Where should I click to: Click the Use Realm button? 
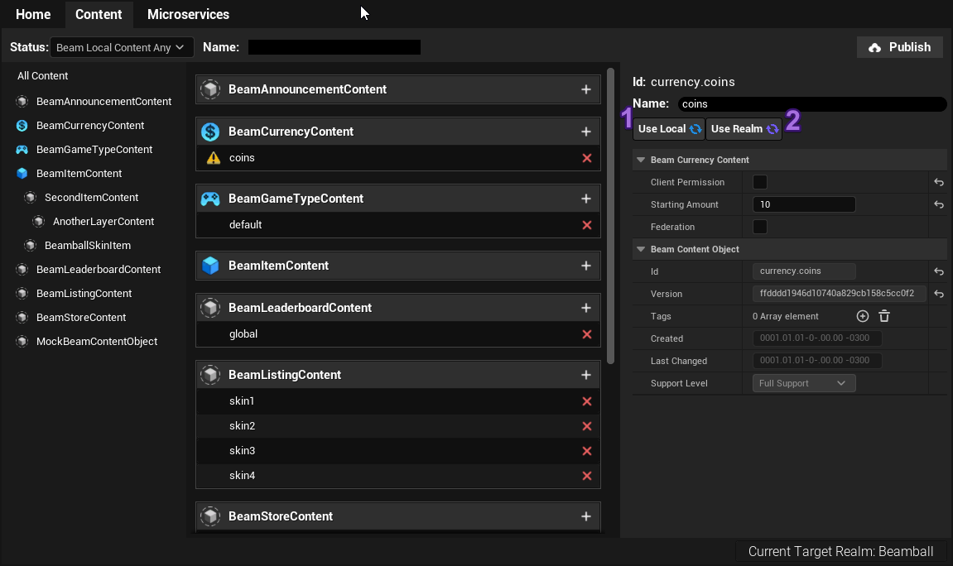744,129
